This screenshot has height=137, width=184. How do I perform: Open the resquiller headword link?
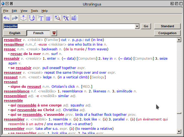[13, 40]
